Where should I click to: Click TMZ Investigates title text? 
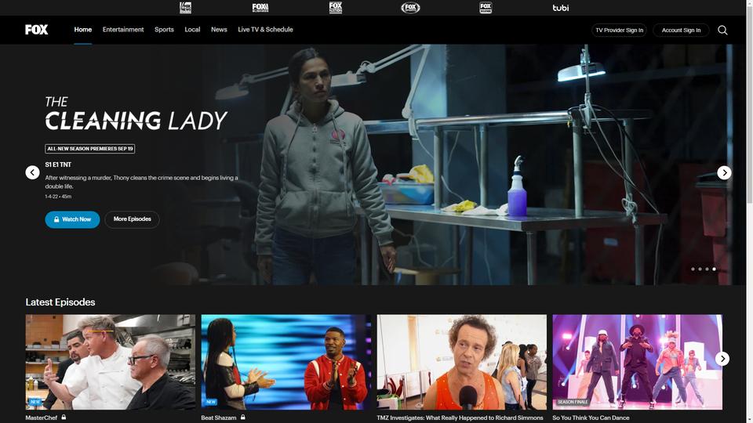[x=460, y=418]
